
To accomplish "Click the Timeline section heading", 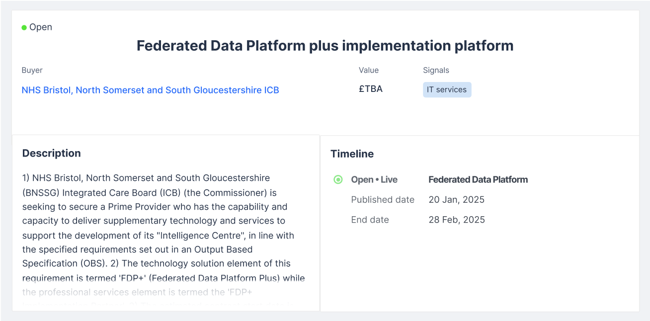I will tap(352, 154).
